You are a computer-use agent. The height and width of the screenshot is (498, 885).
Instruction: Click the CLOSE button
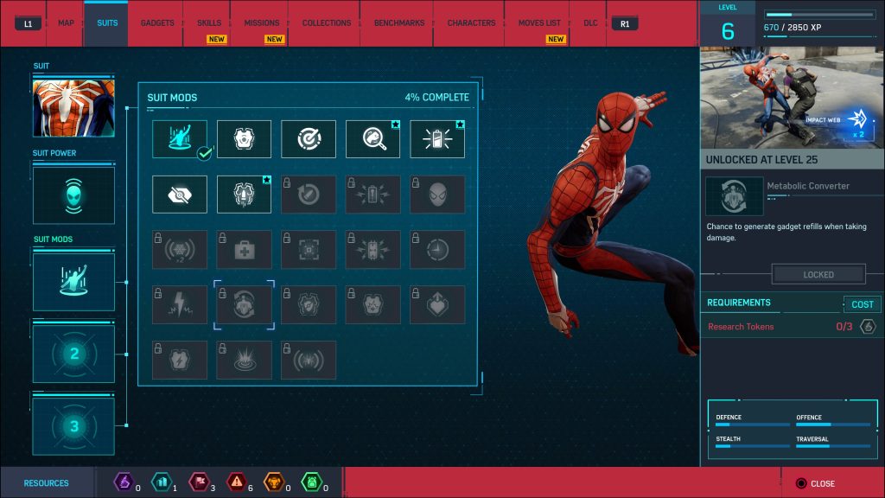(x=816, y=483)
